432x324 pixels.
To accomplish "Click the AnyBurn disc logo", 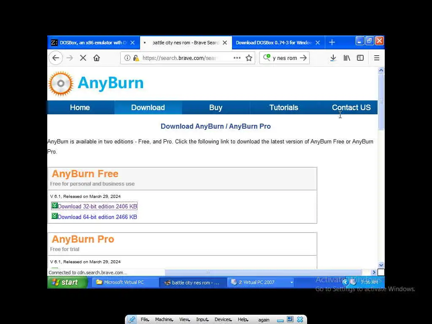I will pyautogui.click(x=61, y=84).
